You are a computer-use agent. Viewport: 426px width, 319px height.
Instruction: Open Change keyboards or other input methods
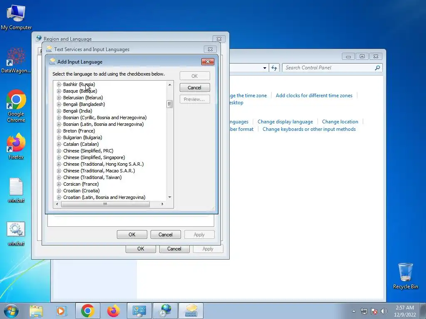pos(309,130)
